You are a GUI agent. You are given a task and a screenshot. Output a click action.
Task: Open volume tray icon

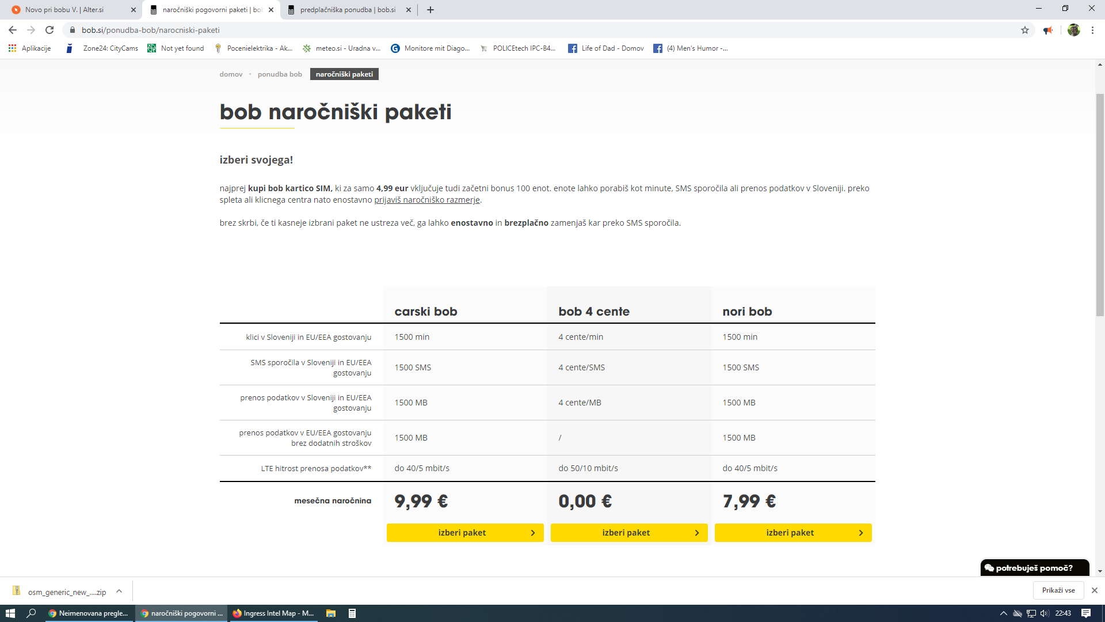[x=1045, y=613]
